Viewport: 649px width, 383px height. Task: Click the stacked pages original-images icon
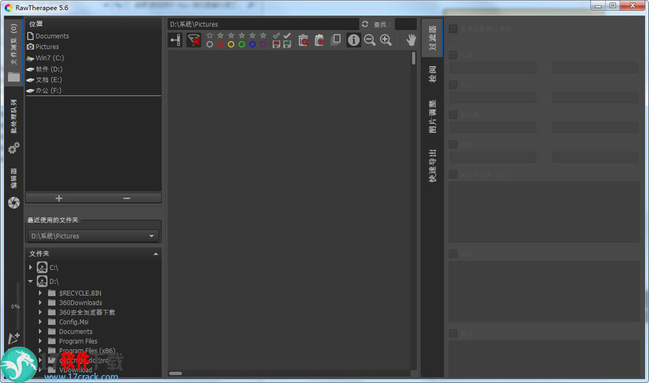[336, 40]
